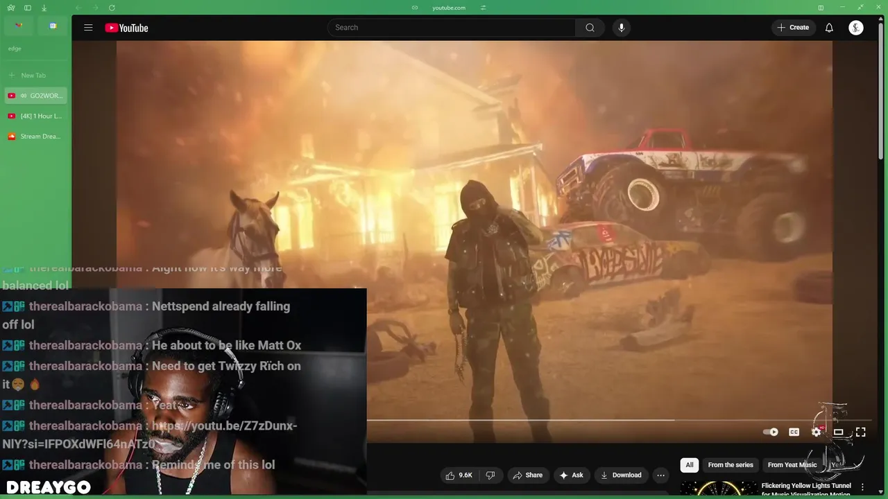
Task: Open the second pinned tab in the sidebar
Action: (x=53, y=26)
